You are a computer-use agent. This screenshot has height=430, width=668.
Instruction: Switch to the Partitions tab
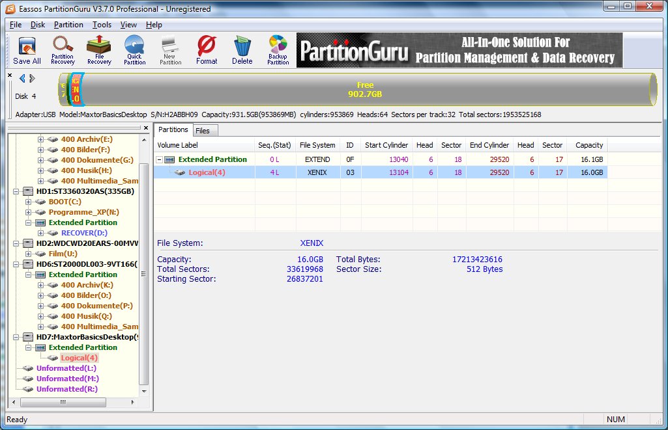coord(173,129)
